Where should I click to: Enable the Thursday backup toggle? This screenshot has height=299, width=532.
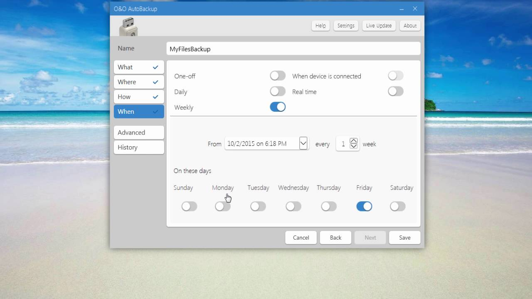coord(329,206)
